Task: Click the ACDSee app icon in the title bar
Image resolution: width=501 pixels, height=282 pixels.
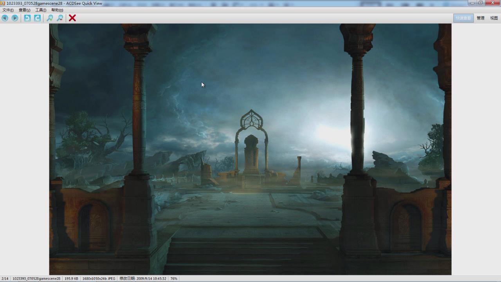Action: 2,3
